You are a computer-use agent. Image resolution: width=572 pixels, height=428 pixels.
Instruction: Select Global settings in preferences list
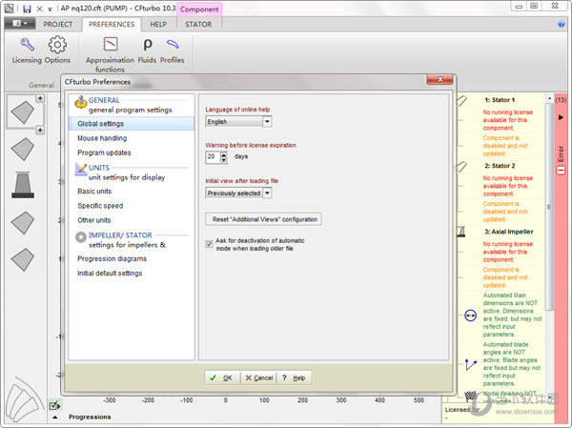(132, 124)
